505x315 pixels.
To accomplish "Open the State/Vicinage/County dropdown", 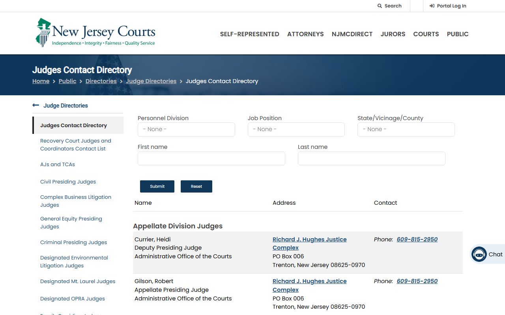I will (x=406, y=130).
